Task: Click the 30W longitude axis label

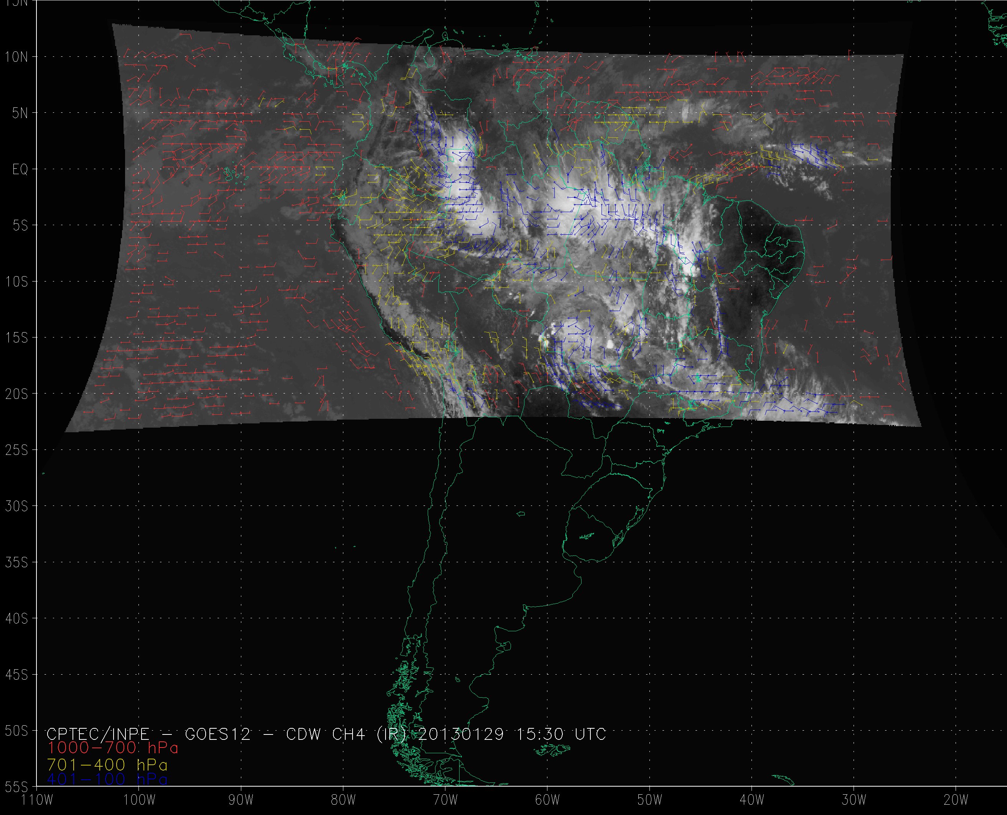Action: pyautogui.click(x=854, y=800)
